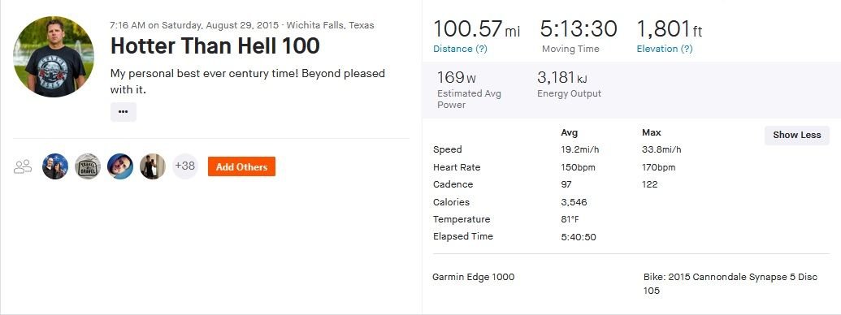Image resolution: width=841 pixels, height=315 pixels.
Task: Expand the +38 additional participants
Action: pyautogui.click(x=185, y=166)
